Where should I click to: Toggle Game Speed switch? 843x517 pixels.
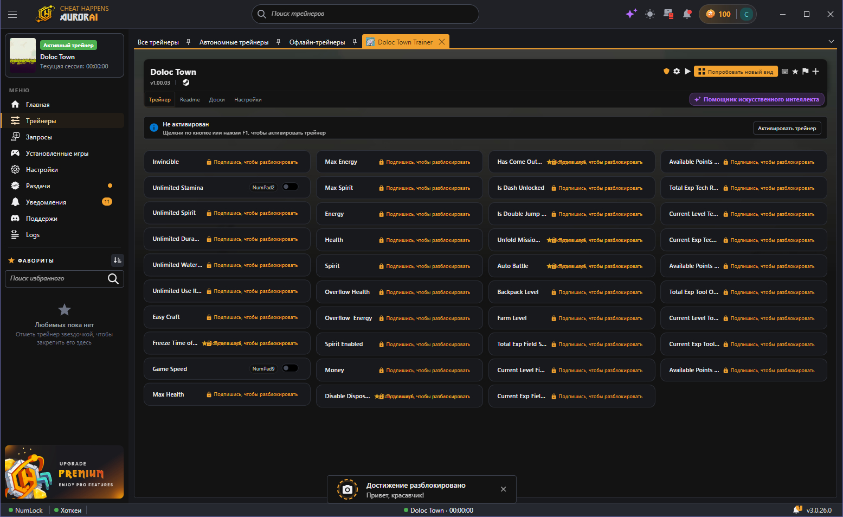coord(290,368)
